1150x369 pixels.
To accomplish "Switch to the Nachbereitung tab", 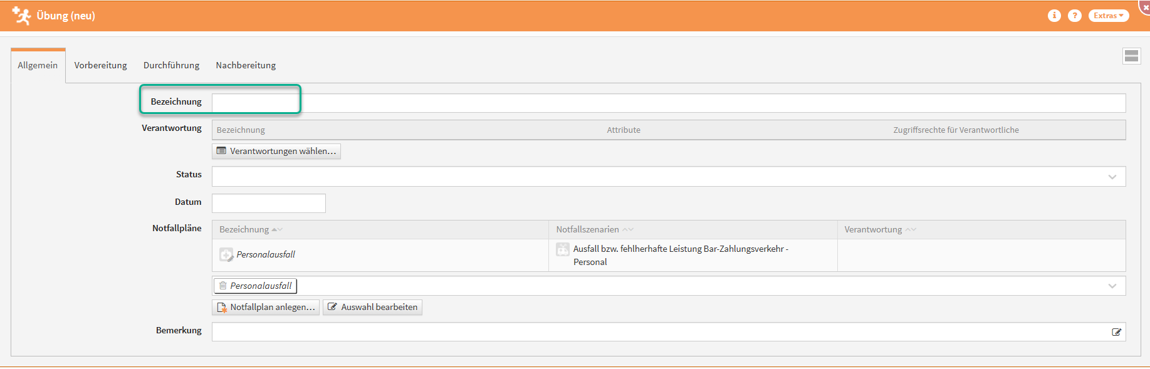I will [x=246, y=65].
